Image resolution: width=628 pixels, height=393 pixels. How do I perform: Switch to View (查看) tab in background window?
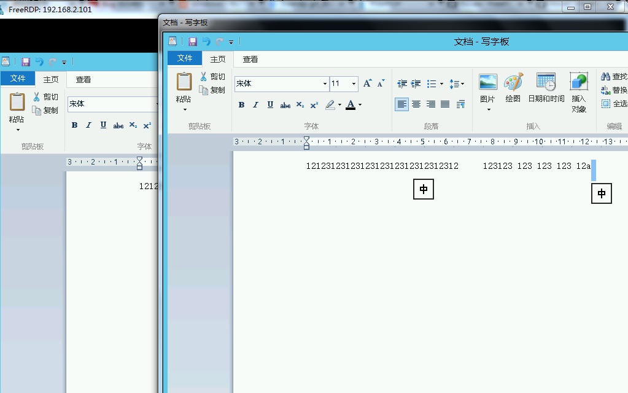pyautogui.click(x=83, y=80)
